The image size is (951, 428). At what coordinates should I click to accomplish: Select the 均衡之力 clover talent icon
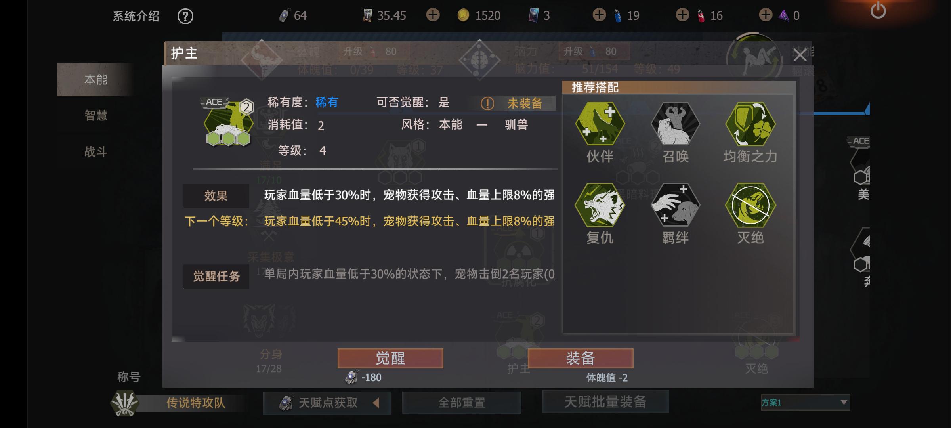pyautogui.click(x=750, y=124)
